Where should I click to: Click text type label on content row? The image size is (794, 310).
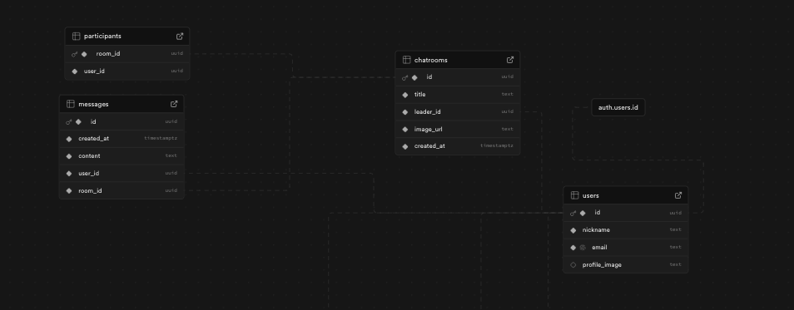(171, 156)
